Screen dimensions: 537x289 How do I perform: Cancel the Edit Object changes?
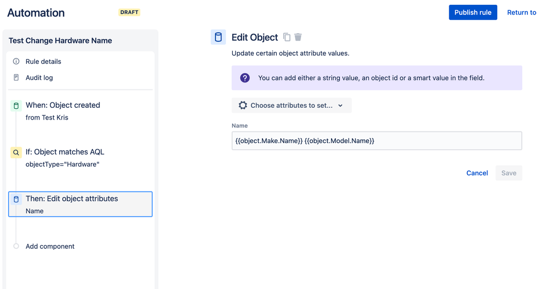click(x=477, y=173)
